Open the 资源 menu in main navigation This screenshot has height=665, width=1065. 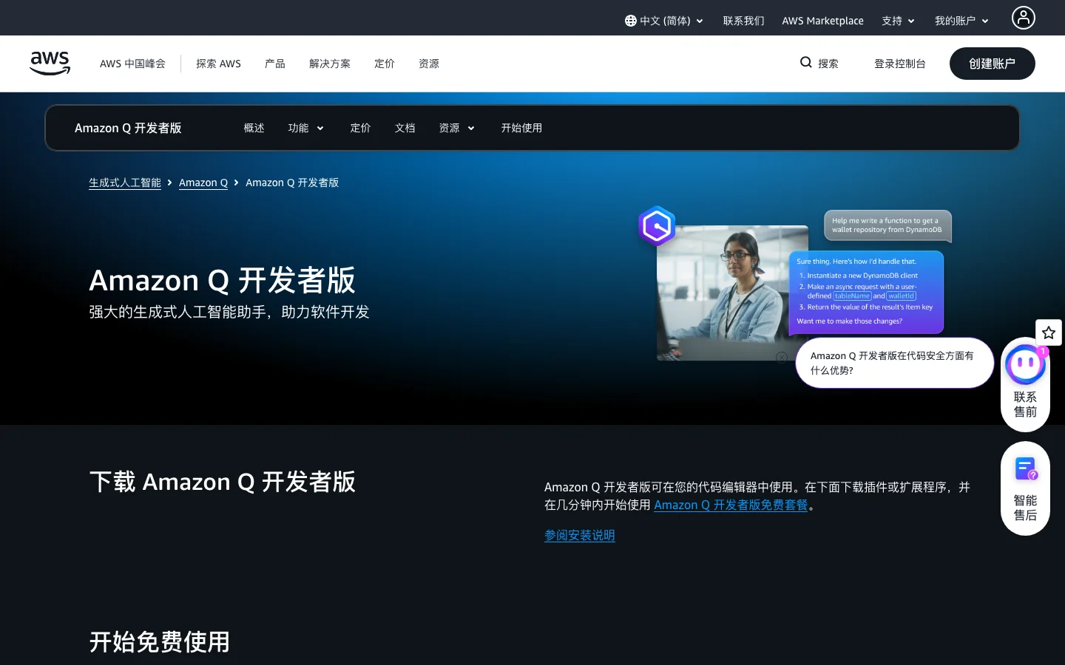coord(429,64)
